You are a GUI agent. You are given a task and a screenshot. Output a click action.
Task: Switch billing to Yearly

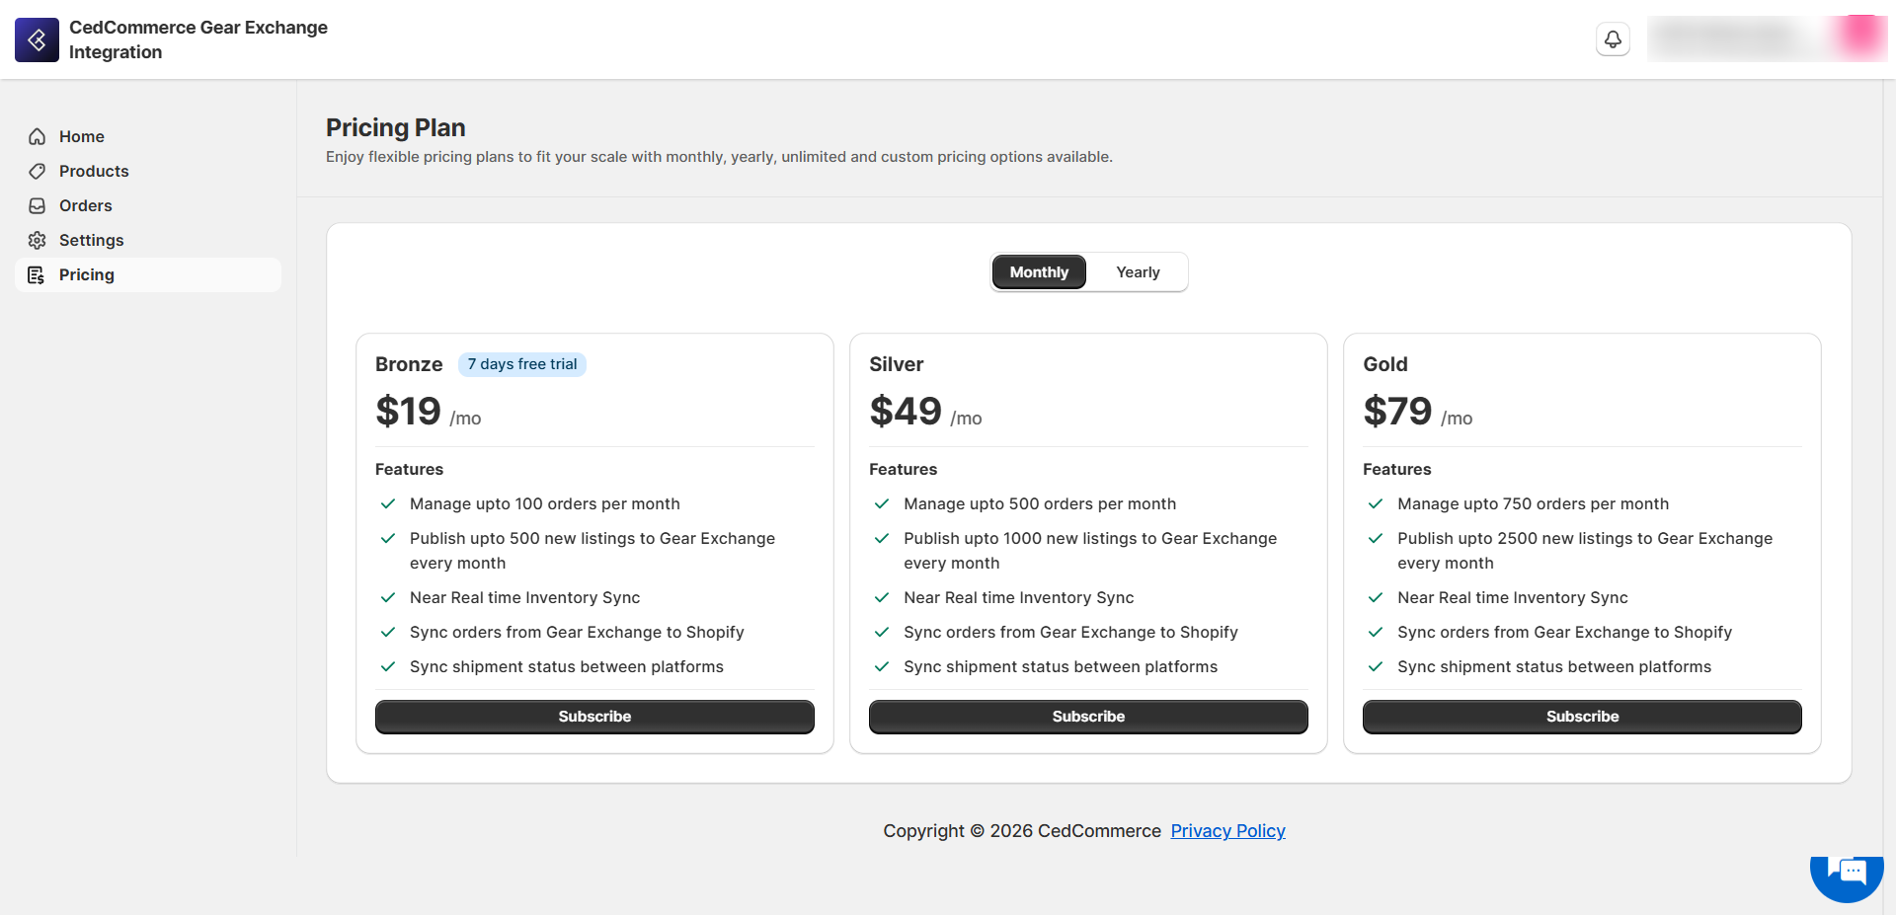click(x=1138, y=271)
